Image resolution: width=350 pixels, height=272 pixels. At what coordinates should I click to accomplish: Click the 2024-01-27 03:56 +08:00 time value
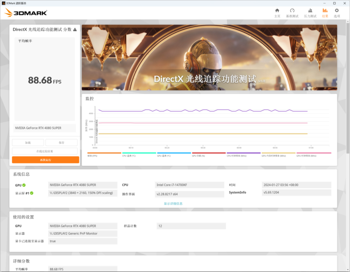point(296,185)
